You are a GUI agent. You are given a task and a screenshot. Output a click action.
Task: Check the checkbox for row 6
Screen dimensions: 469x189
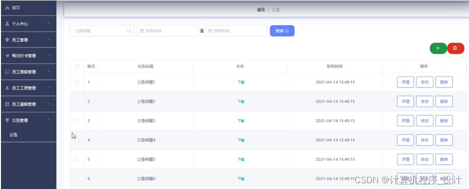tap(77, 179)
